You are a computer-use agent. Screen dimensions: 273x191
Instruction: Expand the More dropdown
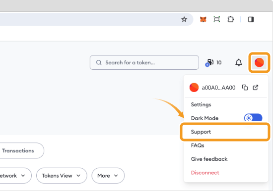pyautogui.click(x=108, y=176)
